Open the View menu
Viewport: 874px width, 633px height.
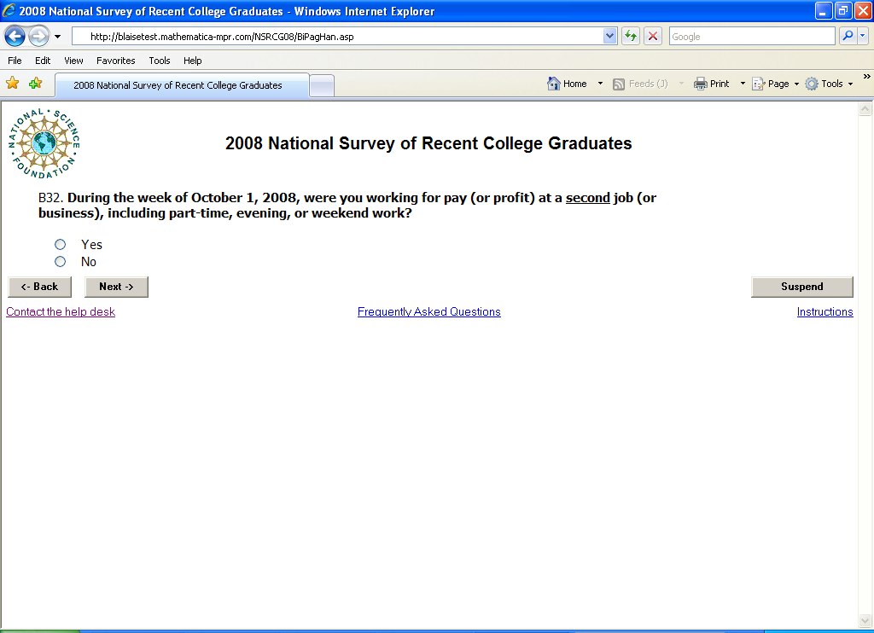[73, 61]
